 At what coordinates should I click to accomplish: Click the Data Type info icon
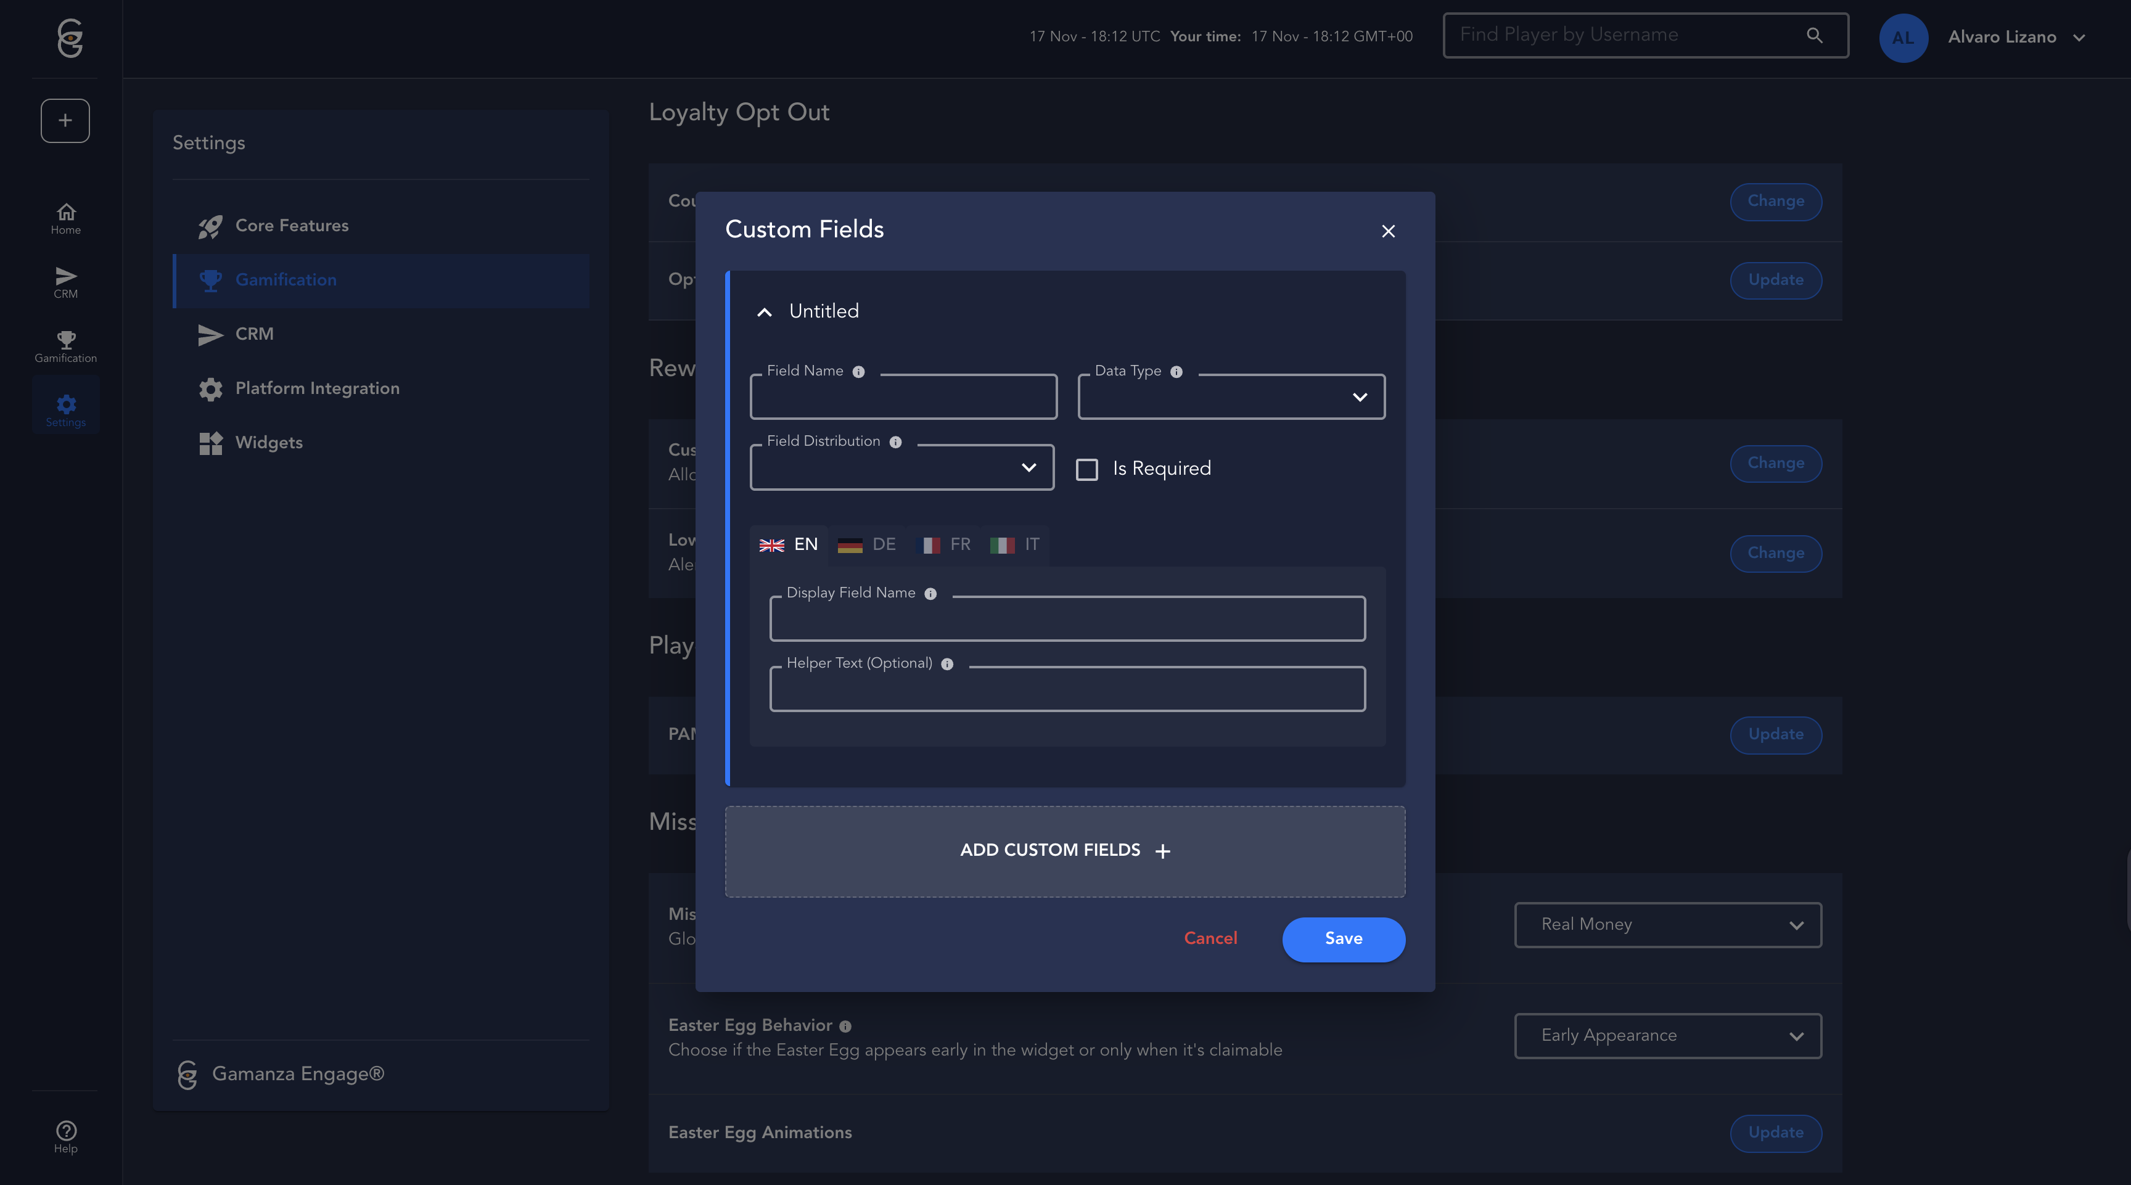1176,372
